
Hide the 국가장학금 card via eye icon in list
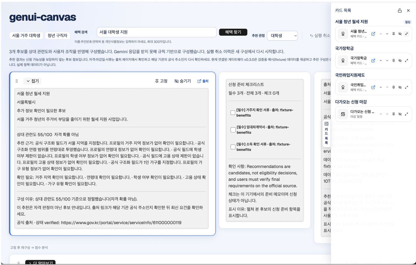coord(400,61)
